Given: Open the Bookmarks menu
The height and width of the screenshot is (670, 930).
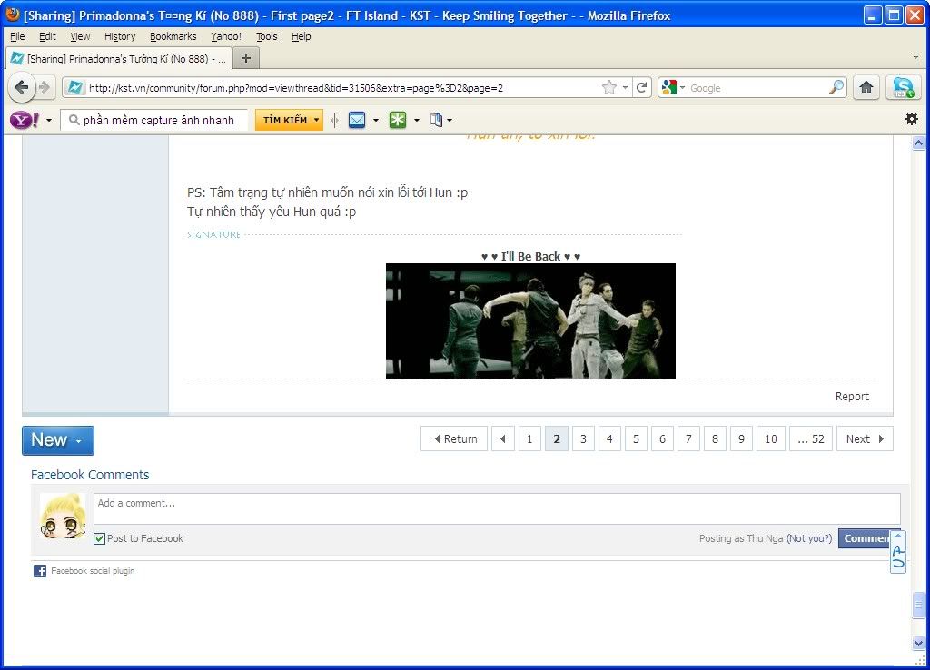Looking at the screenshot, I should (x=173, y=36).
